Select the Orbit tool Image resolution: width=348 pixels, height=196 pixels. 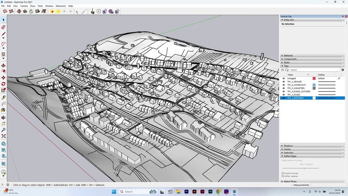tap(4, 118)
